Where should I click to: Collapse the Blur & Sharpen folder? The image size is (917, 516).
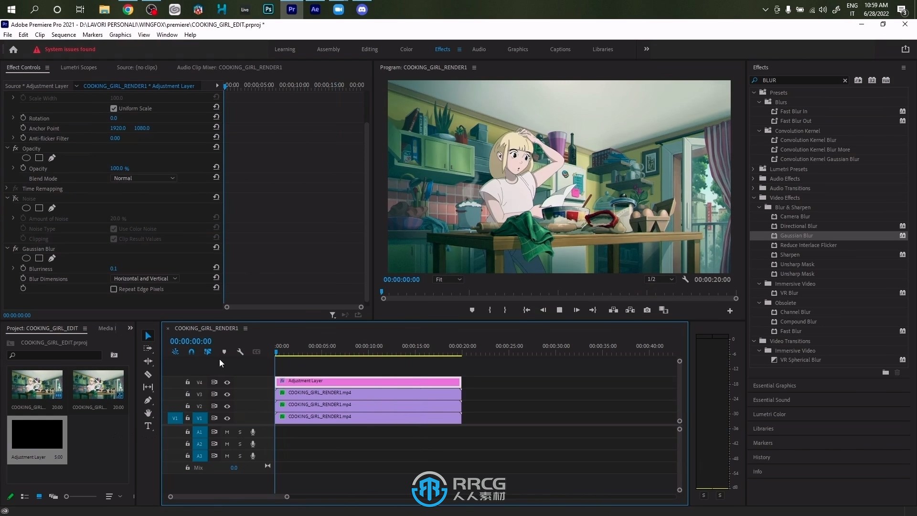pos(759,207)
